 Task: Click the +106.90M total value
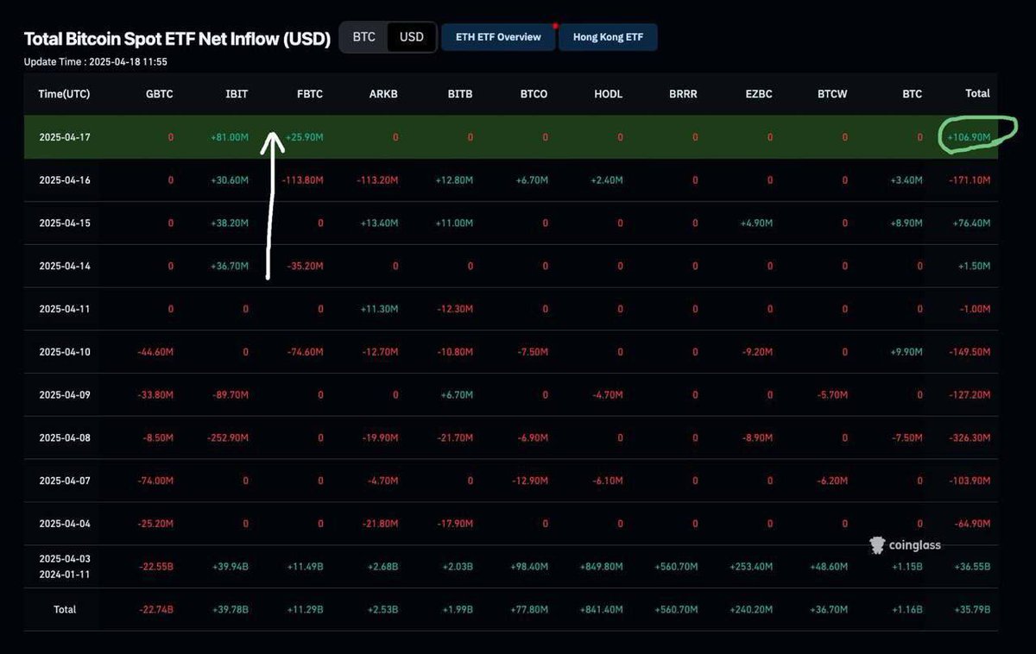[x=968, y=137]
